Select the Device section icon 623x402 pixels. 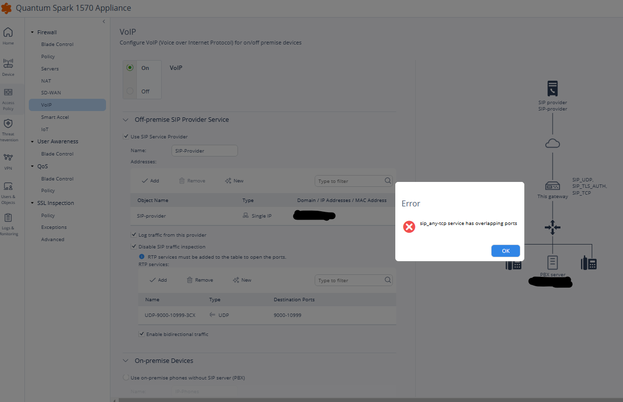tap(8, 67)
